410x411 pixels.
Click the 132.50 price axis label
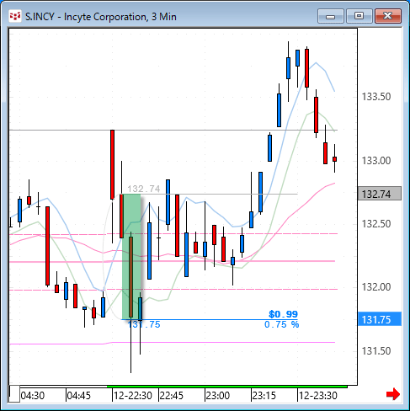coord(376,224)
